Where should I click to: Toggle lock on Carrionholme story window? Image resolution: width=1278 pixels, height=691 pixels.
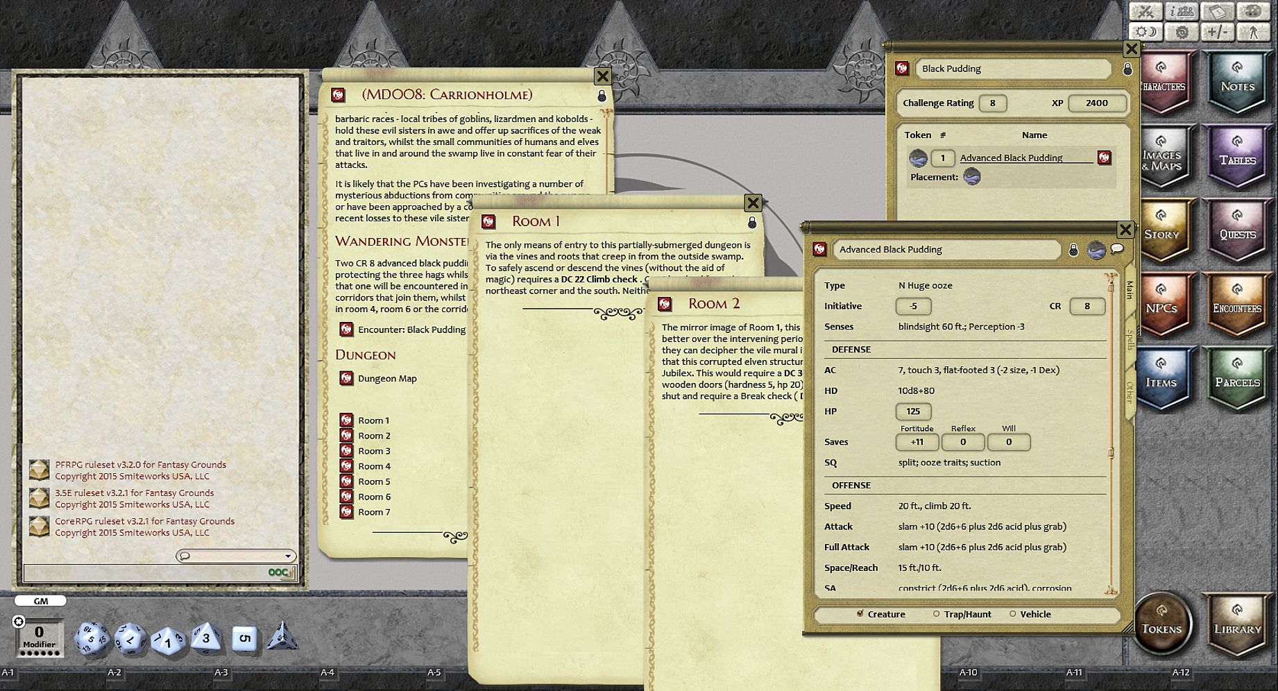(602, 96)
